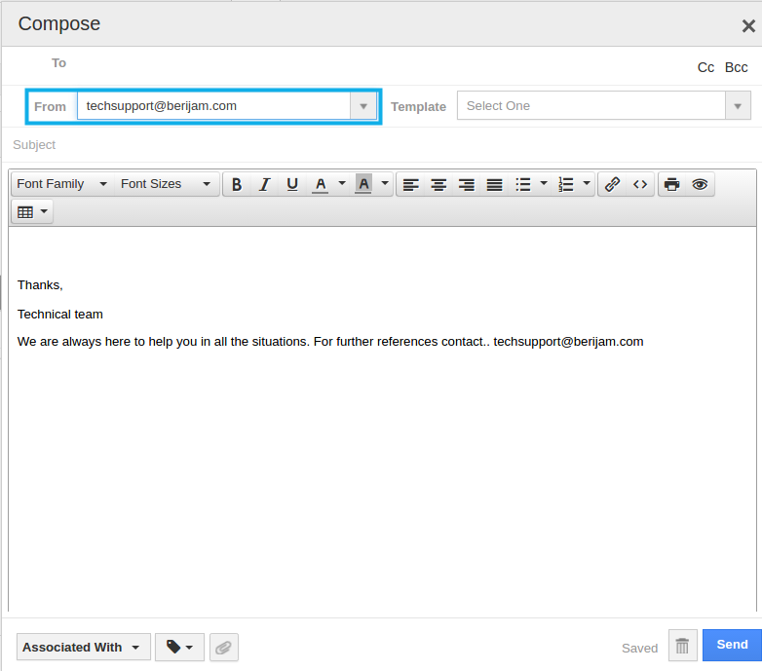This screenshot has width=762, height=671.
Task: Apply text color with the A button
Action: point(321,184)
